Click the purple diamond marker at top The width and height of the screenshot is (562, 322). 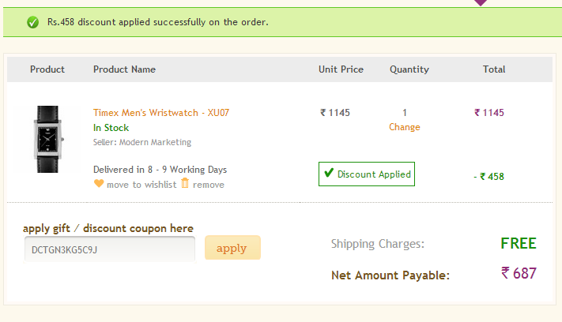click(x=481, y=2)
